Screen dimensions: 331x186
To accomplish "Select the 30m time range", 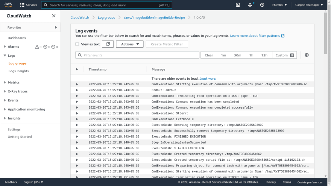I will click(237, 55).
